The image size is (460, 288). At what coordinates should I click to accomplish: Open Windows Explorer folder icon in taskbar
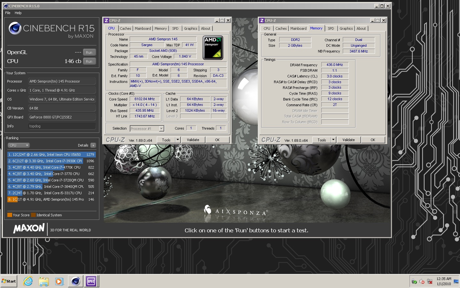click(x=44, y=281)
